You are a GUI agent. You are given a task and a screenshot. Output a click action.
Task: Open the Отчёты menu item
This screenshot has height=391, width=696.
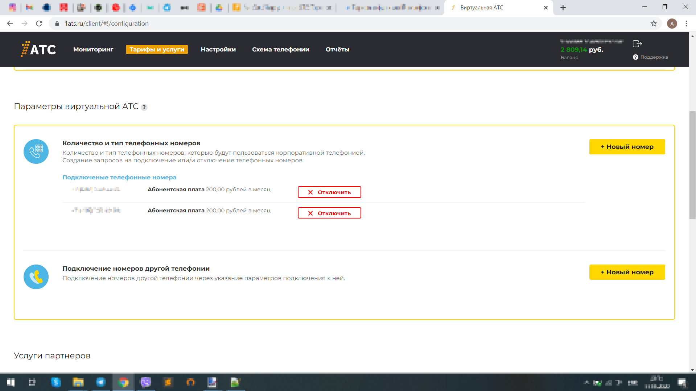(337, 49)
